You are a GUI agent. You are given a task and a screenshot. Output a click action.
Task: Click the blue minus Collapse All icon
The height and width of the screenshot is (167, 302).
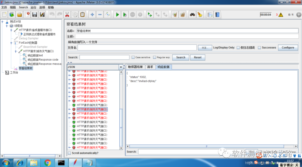coord(100,15)
